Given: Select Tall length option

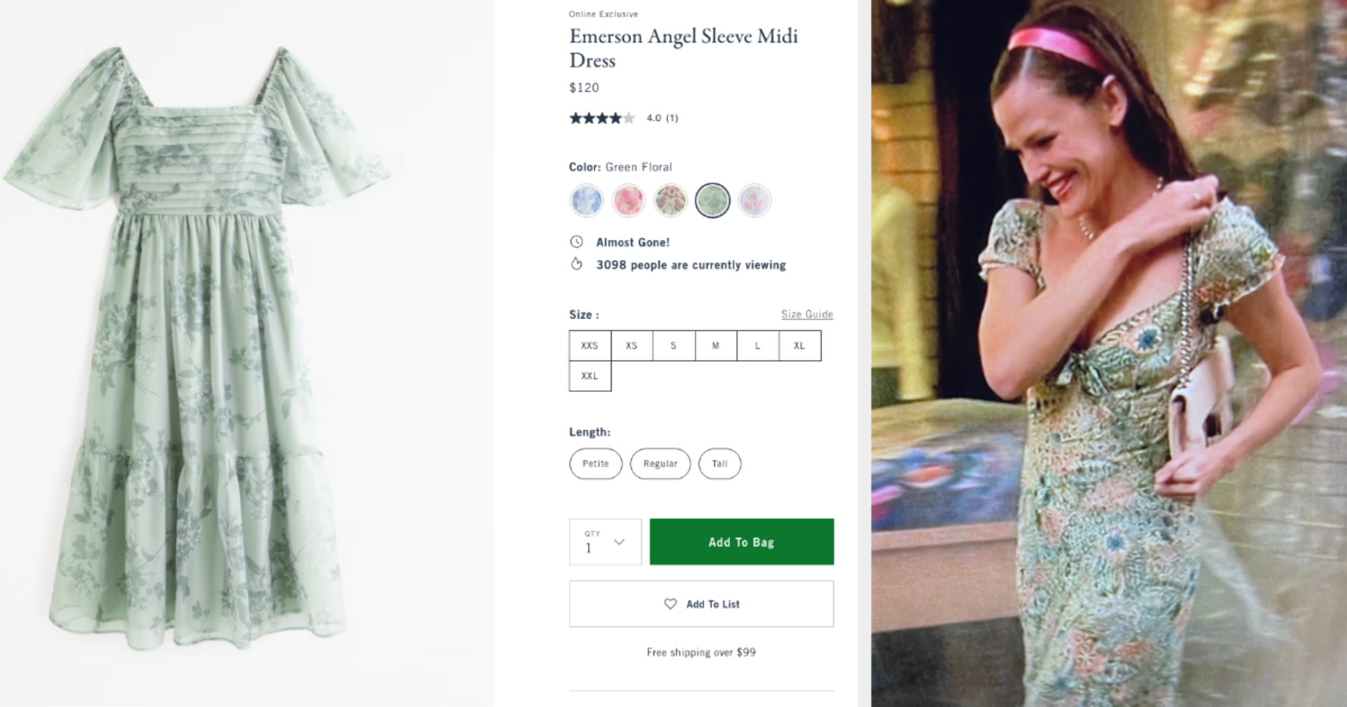Looking at the screenshot, I should (x=720, y=464).
